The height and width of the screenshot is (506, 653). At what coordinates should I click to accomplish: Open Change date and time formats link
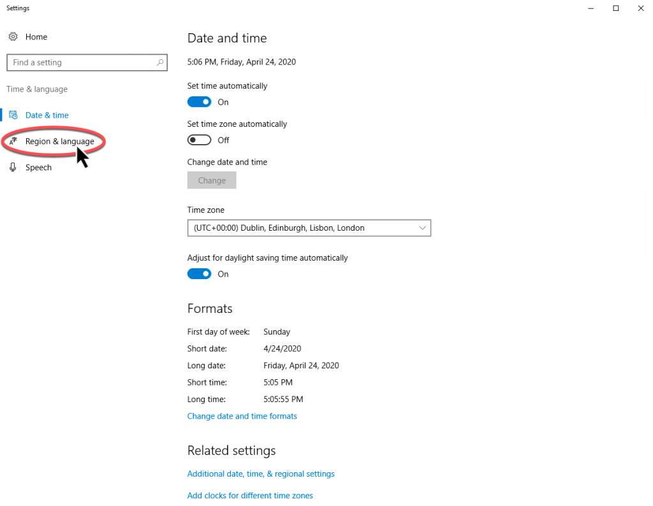tap(242, 416)
